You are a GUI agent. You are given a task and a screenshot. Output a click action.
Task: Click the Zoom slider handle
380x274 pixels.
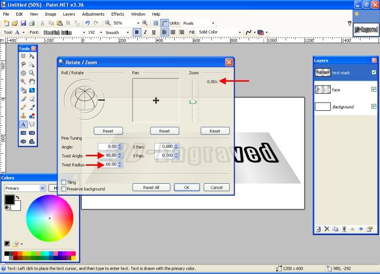pyautogui.click(x=193, y=102)
